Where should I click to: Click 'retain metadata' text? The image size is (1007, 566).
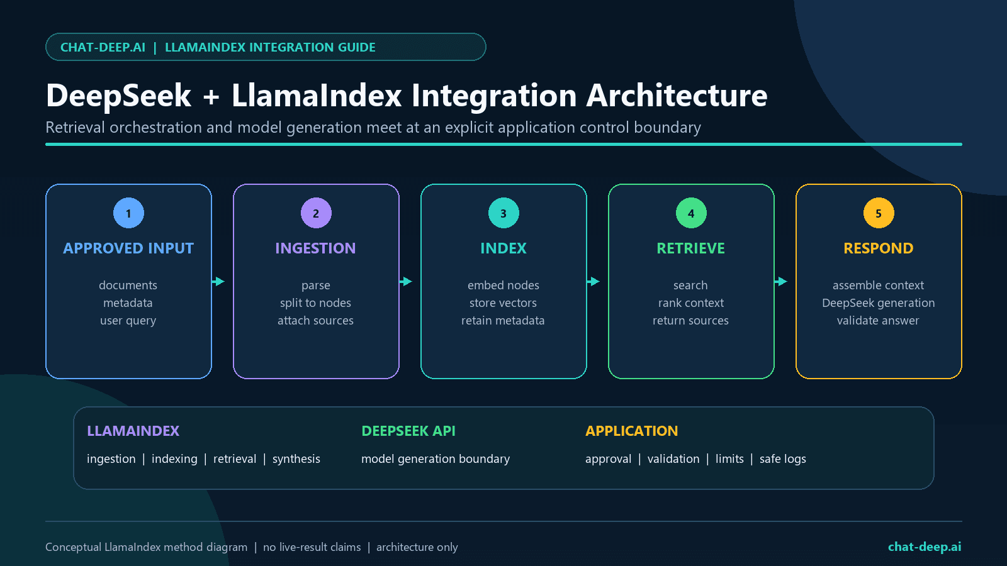pos(503,321)
